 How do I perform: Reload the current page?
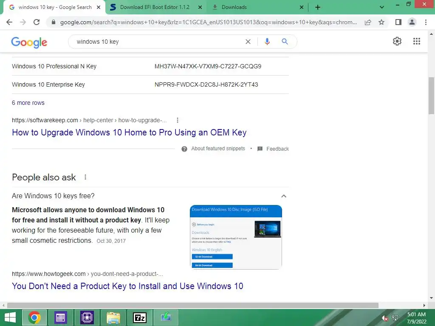point(37,22)
